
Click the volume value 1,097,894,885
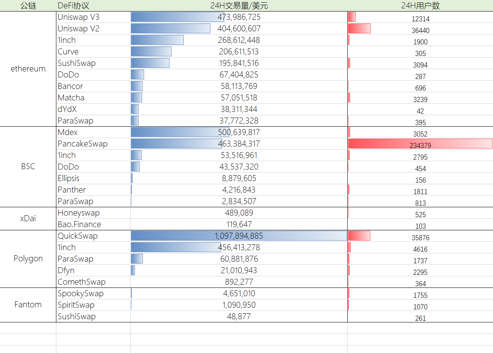[239, 236]
